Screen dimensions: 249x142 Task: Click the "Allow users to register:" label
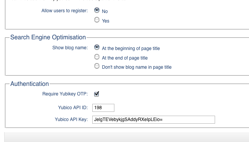64,11
